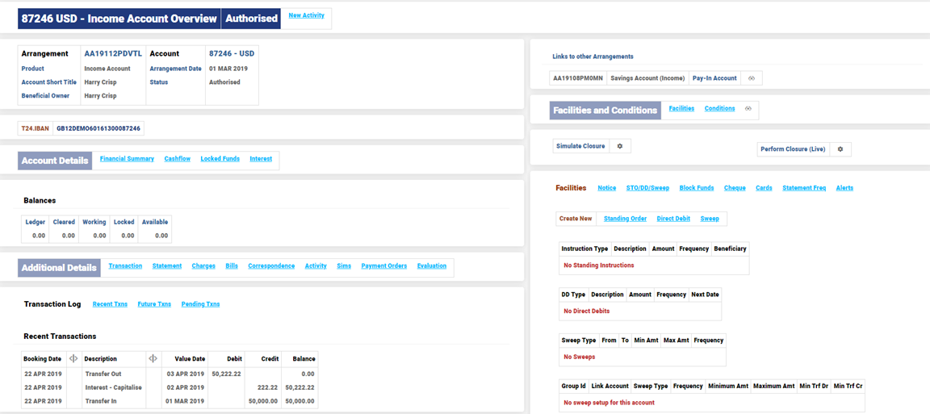The height and width of the screenshot is (414, 930).
Task: Click gear icon beside Simulate Closure
Action: [619, 146]
